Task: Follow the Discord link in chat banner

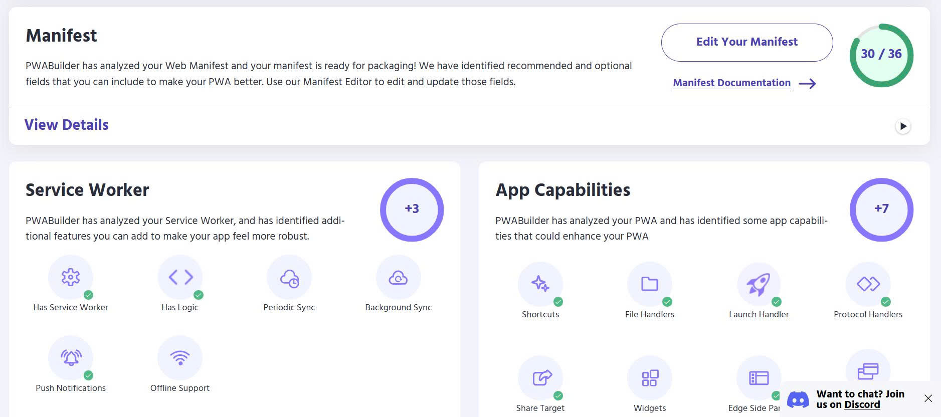Action: (x=862, y=405)
